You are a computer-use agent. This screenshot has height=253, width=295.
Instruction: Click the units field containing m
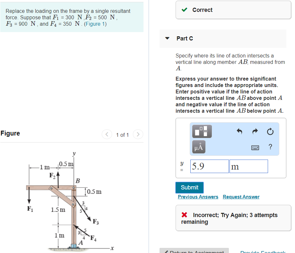point(248,166)
